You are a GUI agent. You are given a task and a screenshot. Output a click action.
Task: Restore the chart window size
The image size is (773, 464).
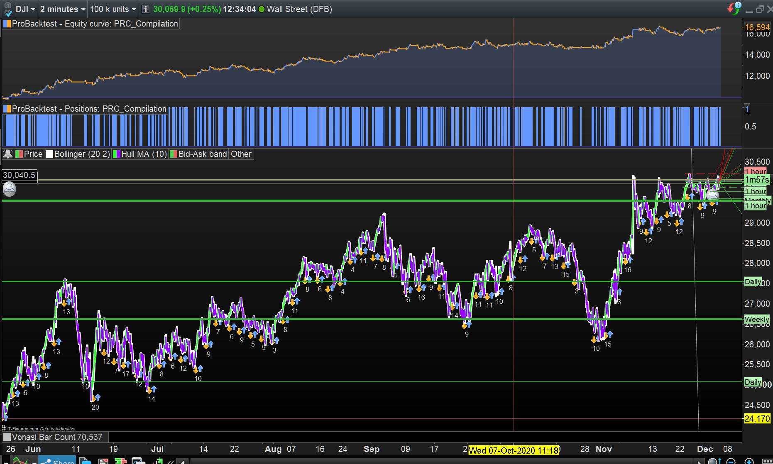[760, 9]
